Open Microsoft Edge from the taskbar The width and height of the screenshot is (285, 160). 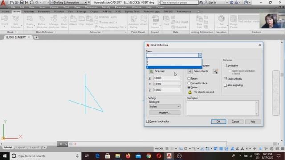[97, 156]
